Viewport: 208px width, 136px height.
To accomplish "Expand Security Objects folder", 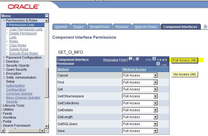I will pos(4,66).
